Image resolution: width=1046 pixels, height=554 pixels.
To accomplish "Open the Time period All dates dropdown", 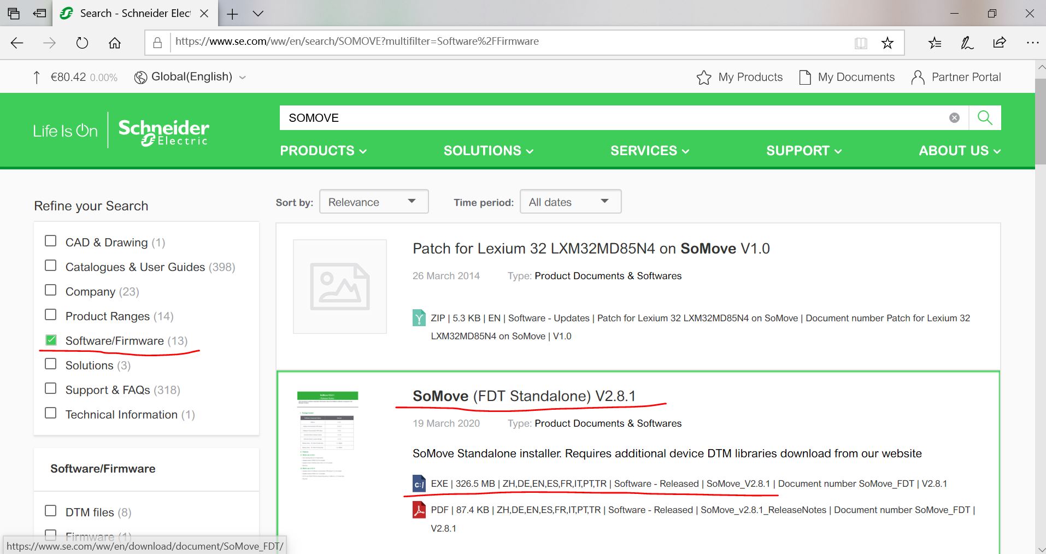I will [x=570, y=202].
